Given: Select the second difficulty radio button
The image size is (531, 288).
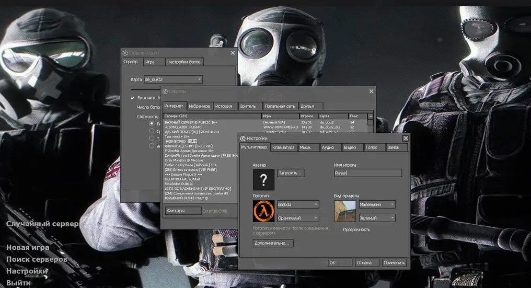Looking at the screenshot, I should pos(152,131).
